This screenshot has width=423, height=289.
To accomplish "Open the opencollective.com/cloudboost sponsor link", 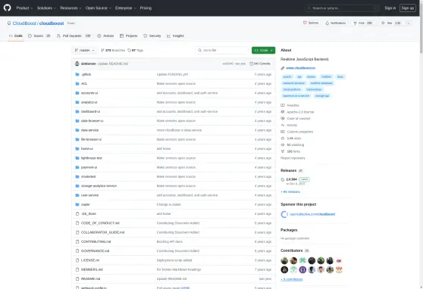I will [312, 214].
